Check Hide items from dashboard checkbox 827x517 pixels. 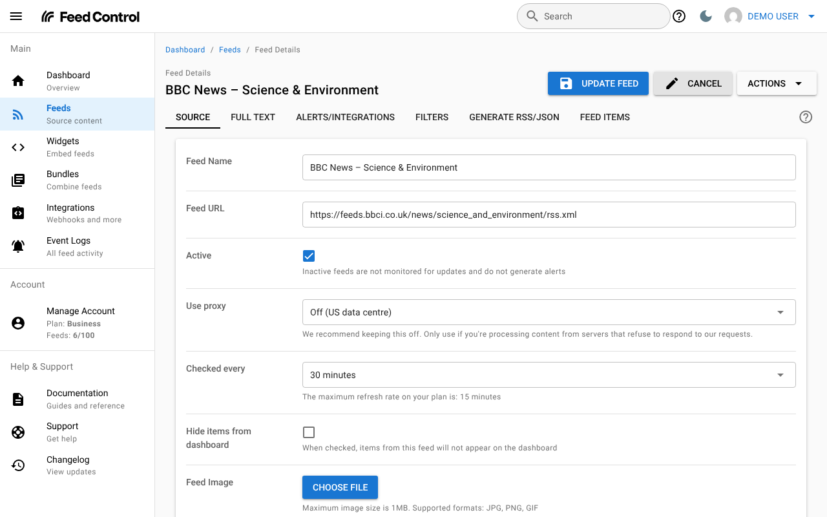pyautogui.click(x=309, y=432)
